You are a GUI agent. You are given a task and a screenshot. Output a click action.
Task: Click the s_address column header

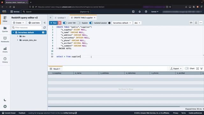pyautogui.click(x=112, y=73)
